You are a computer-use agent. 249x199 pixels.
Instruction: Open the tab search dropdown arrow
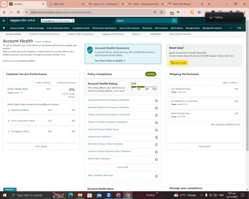click(x=3, y=4)
